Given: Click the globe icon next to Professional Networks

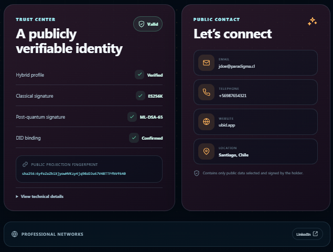Looking at the screenshot, I should (15, 234).
